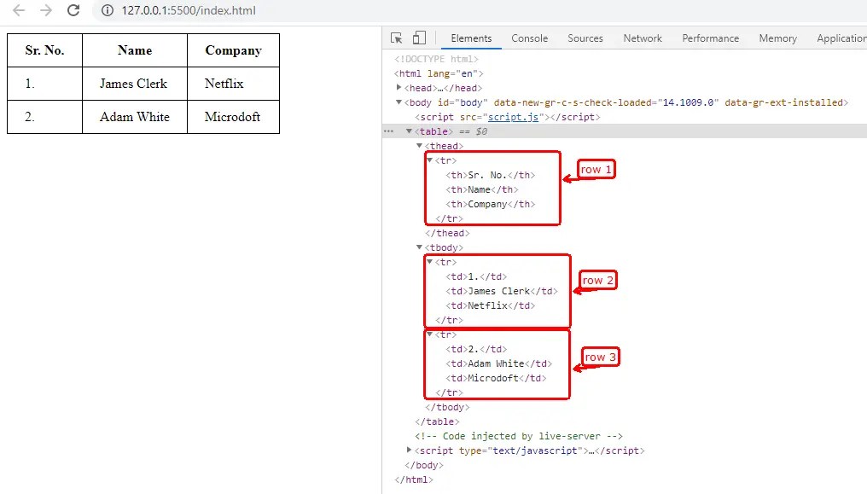Switch to the Sources panel
This screenshot has width=867, height=494.
click(585, 38)
